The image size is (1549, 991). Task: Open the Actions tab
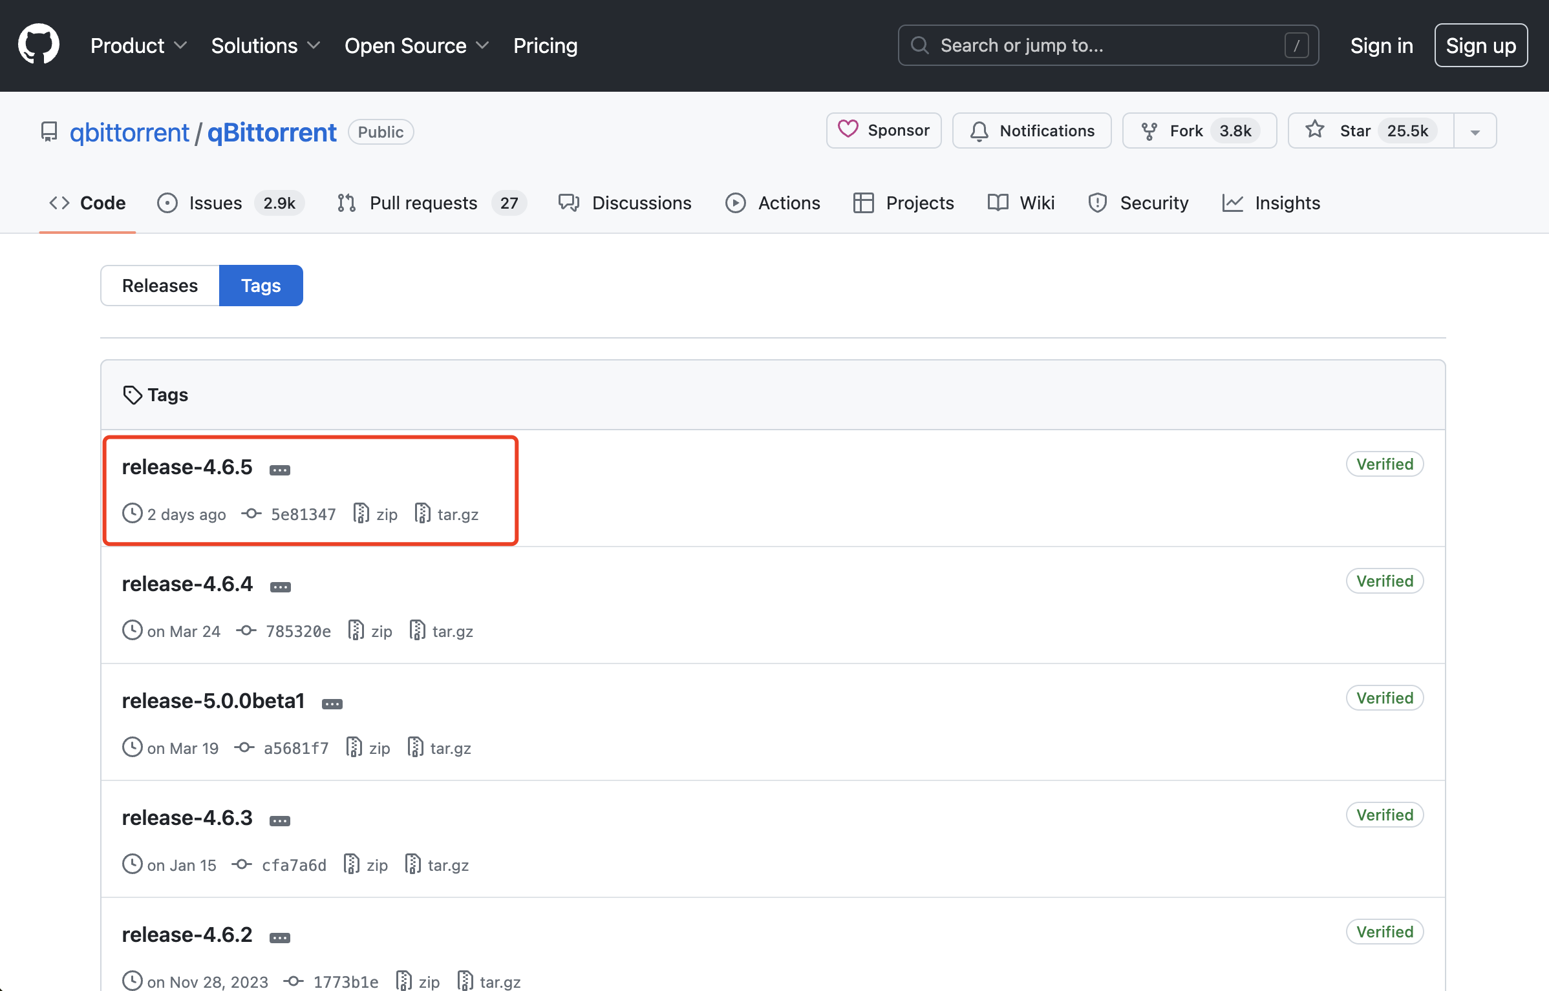(773, 203)
